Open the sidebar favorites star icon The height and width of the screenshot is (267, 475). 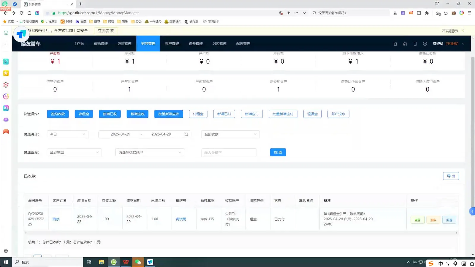coord(6,73)
